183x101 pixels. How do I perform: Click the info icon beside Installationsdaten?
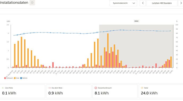point(32,3)
